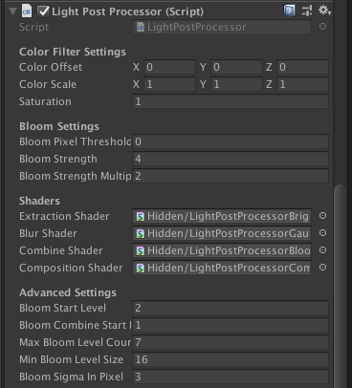Click the Color Offset X field
Viewport: 352px width, 388px height.
(x=169, y=67)
